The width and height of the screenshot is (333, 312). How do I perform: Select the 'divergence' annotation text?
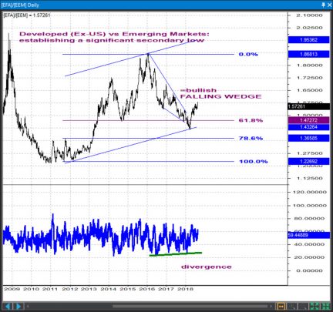[207, 267]
